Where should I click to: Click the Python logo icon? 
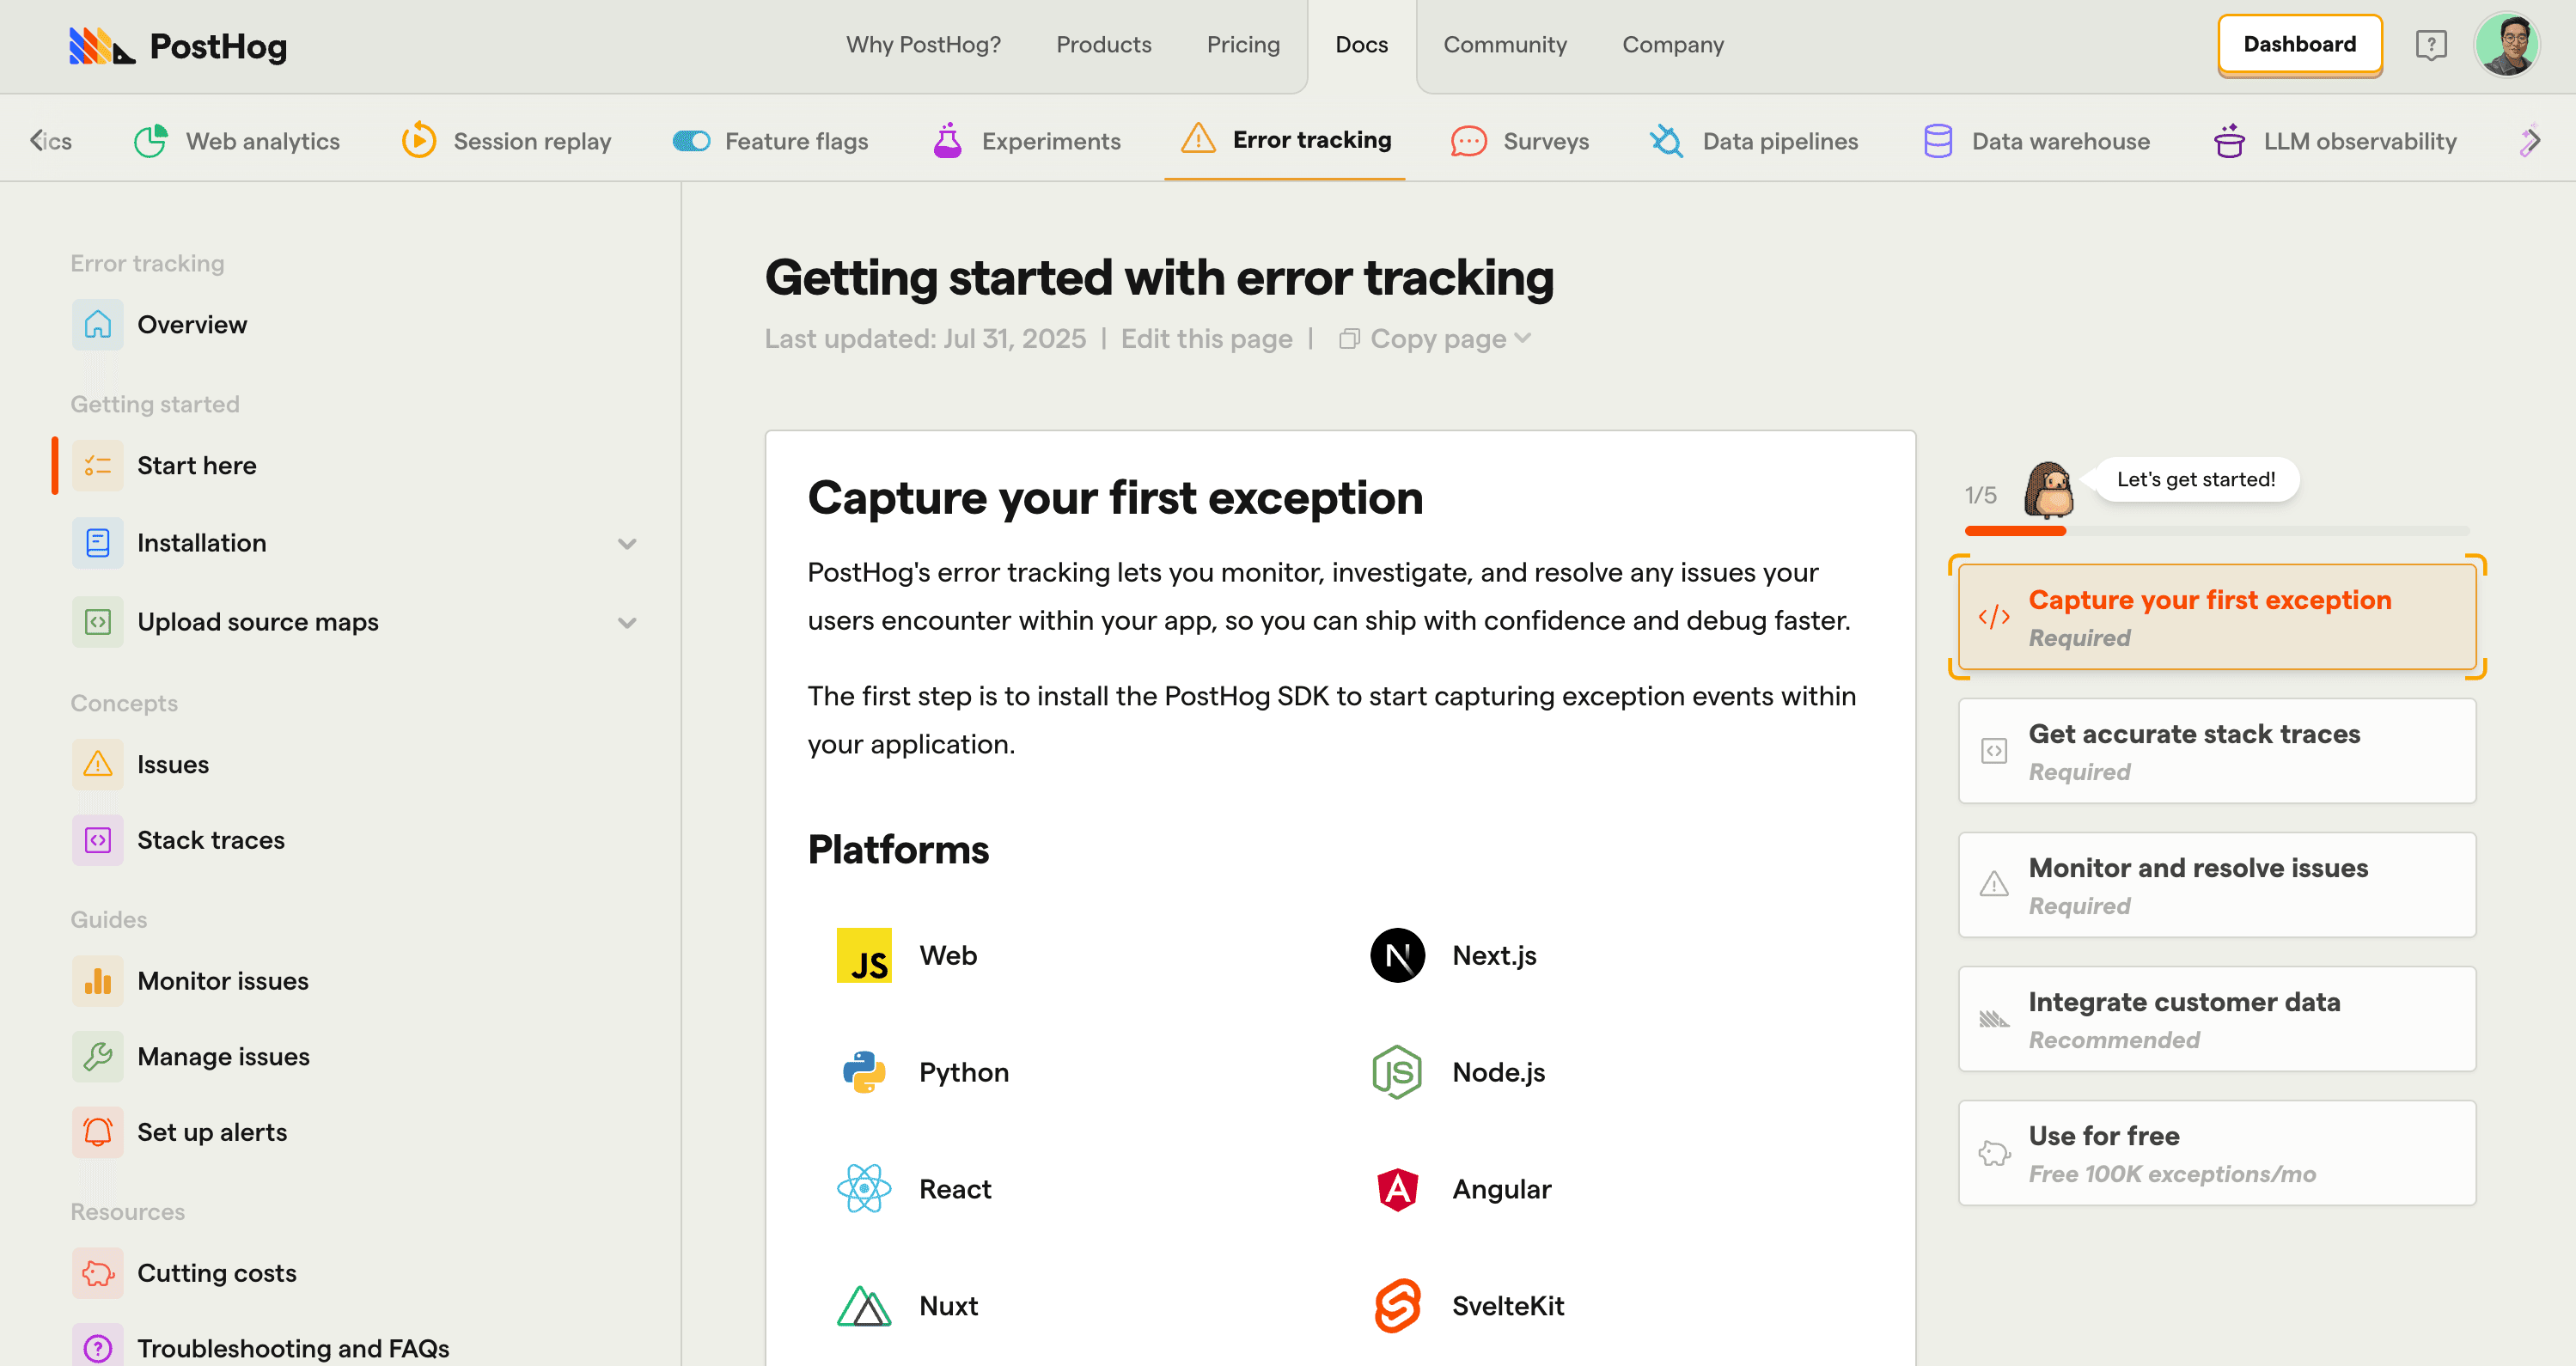tap(864, 1073)
